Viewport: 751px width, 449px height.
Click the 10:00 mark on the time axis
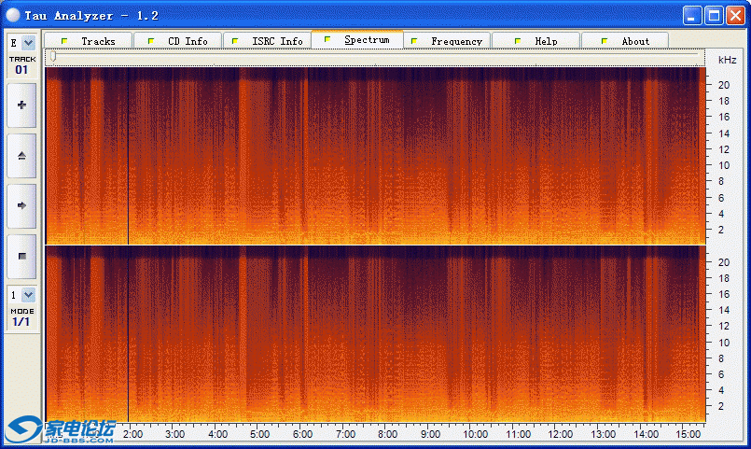pyautogui.click(x=476, y=434)
